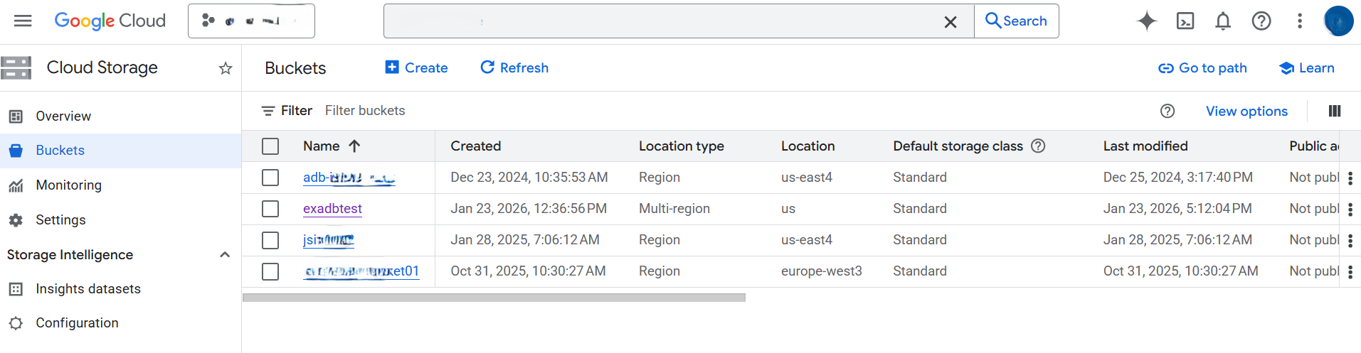The image size is (1361, 353).
Task: Open the notifications bell
Action: tap(1223, 21)
